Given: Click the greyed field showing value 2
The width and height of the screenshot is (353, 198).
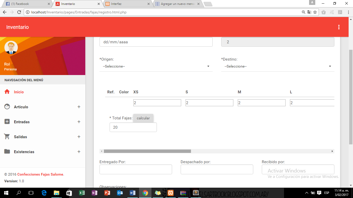Looking at the screenshot, I should tap(278, 42).
